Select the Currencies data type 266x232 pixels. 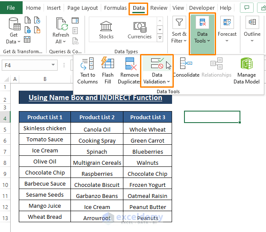pos(140,29)
